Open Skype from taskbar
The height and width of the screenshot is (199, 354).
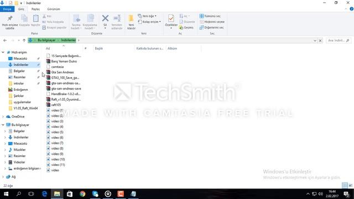pos(95,194)
